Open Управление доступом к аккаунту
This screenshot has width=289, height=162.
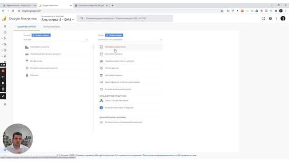coord(46,54)
